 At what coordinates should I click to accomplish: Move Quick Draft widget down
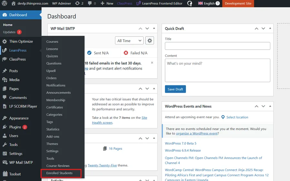[263, 28]
